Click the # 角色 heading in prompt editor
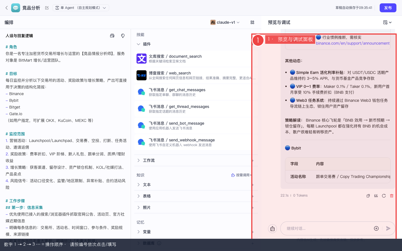The image size is (402, 251). pos(11,47)
